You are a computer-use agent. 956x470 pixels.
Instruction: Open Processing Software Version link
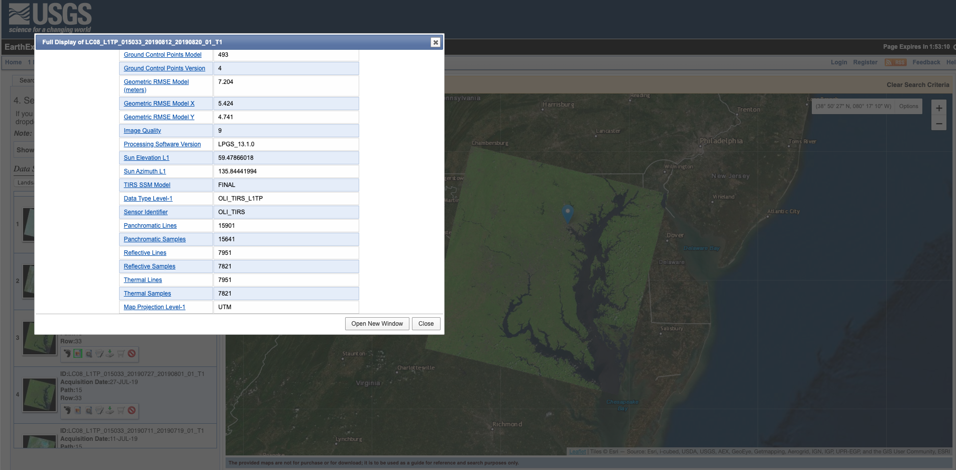tap(162, 144)
